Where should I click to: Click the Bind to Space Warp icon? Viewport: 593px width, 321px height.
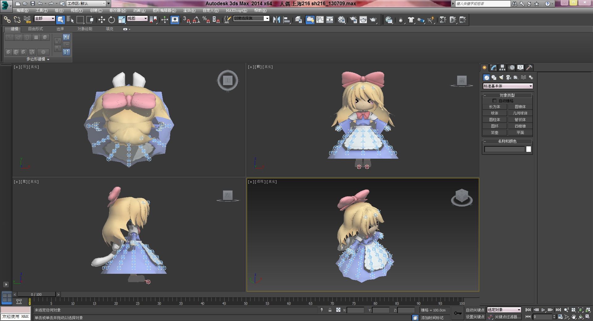(x=27, y=20)
